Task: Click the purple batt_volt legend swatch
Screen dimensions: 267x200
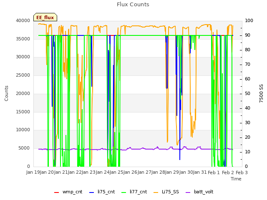Action: (x=188, y=192)
